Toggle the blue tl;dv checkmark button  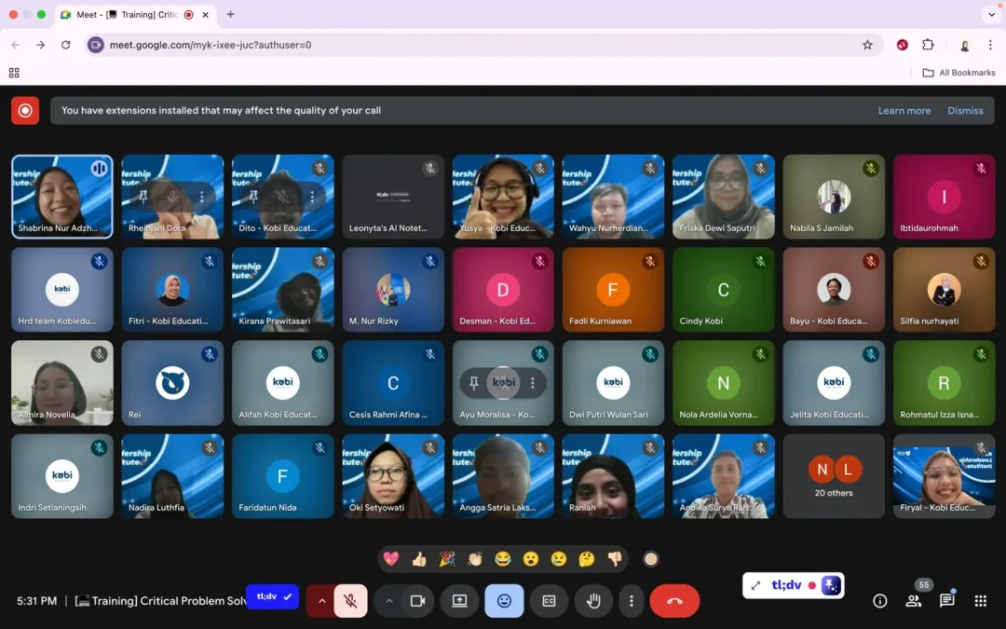click(273, 596)
